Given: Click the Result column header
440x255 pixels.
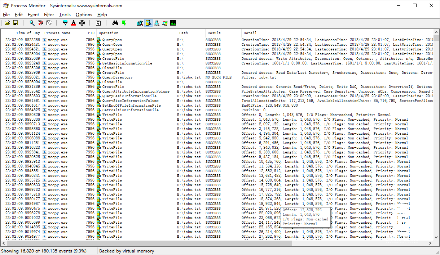Looking at the screenshot, I should click(223, 33).
